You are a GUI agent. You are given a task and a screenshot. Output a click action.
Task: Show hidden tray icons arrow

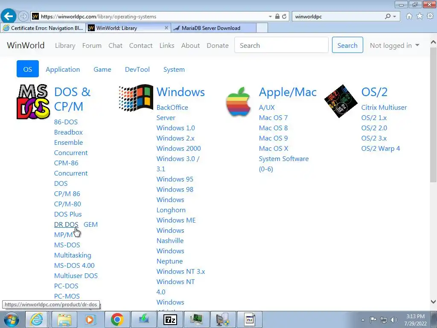pyautogui.click(x=363, y=320)
